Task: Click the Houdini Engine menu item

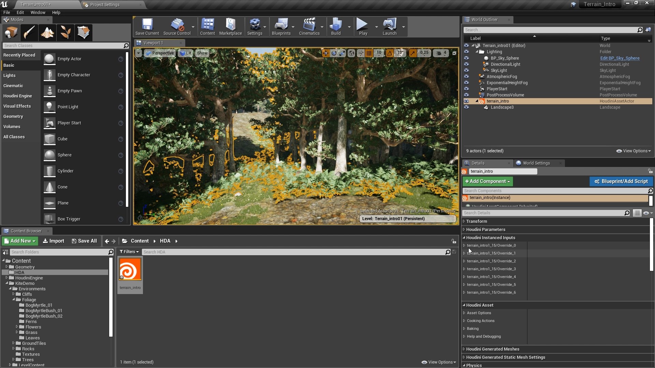Action: (18, 96)
